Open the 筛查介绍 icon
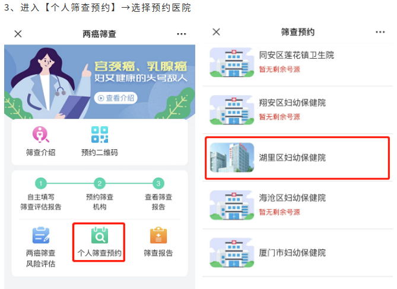Viewport: 397px width, 289px height. [40, 134]
